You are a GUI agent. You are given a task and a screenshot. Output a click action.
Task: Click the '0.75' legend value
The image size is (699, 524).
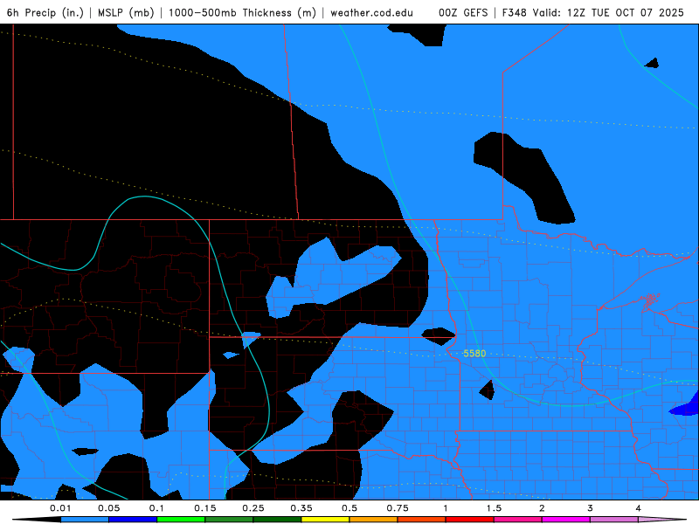(x=398, y=508)
